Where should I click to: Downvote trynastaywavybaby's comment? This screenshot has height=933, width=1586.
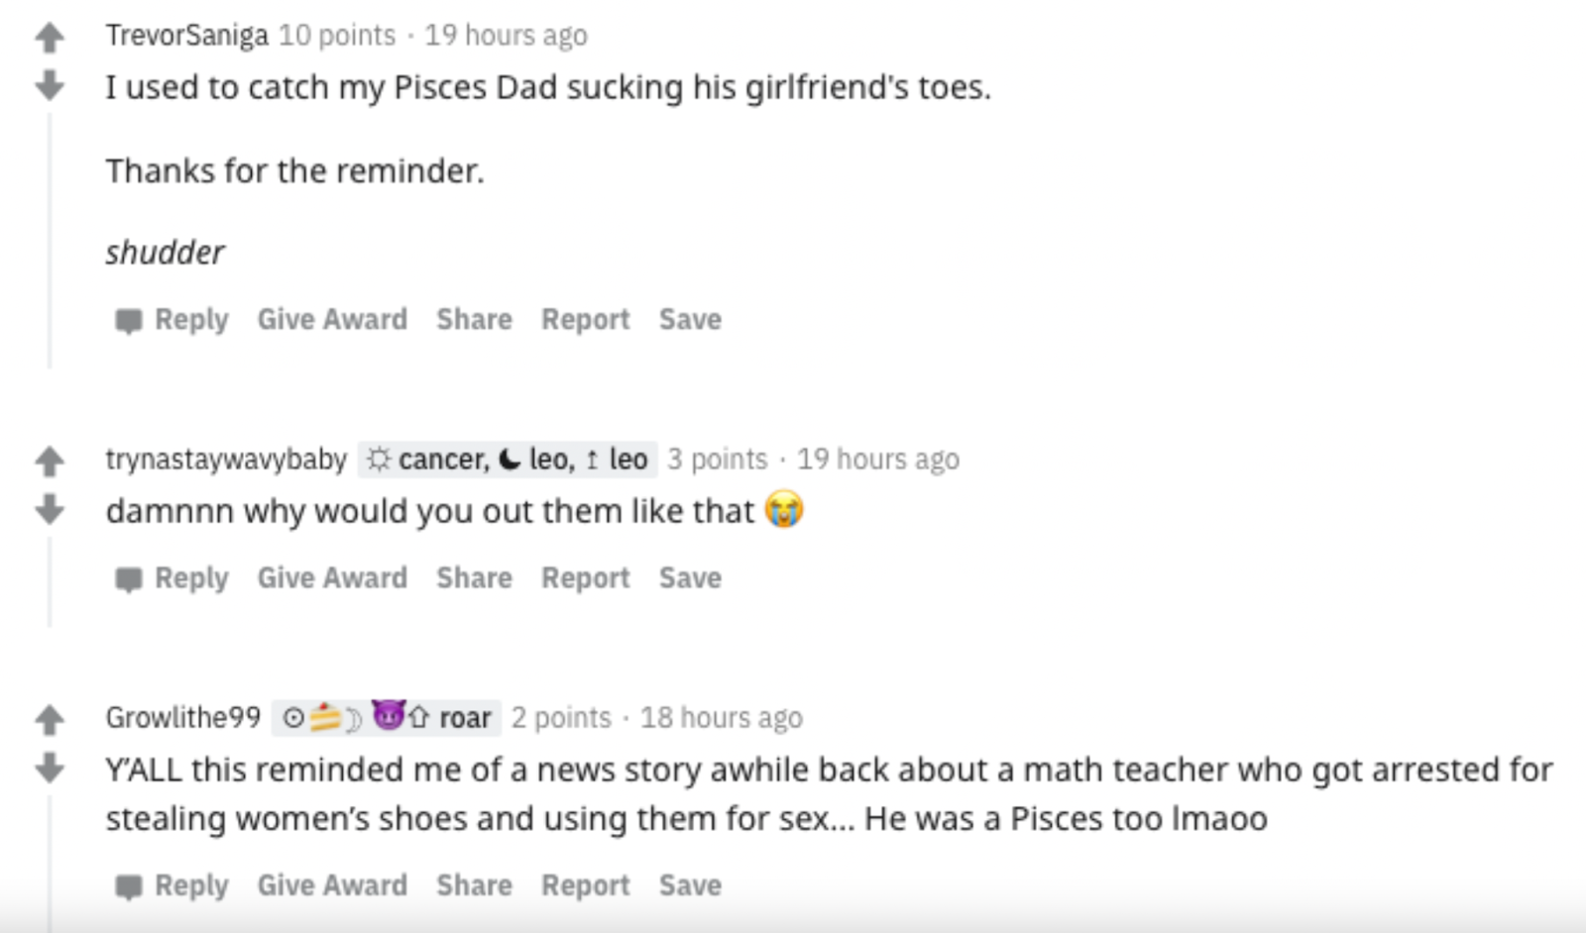click(x=49, y=509)
